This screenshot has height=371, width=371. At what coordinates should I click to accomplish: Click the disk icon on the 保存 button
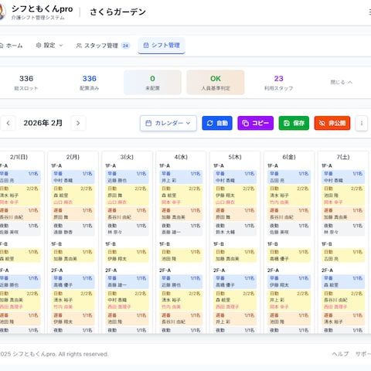coord(287,123)
